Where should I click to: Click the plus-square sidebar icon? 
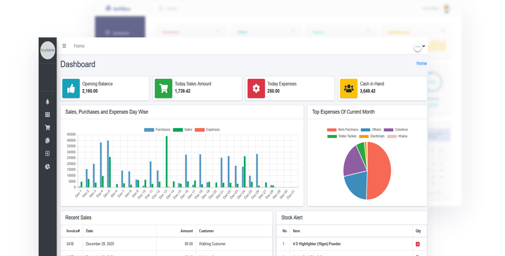[48, 153]
